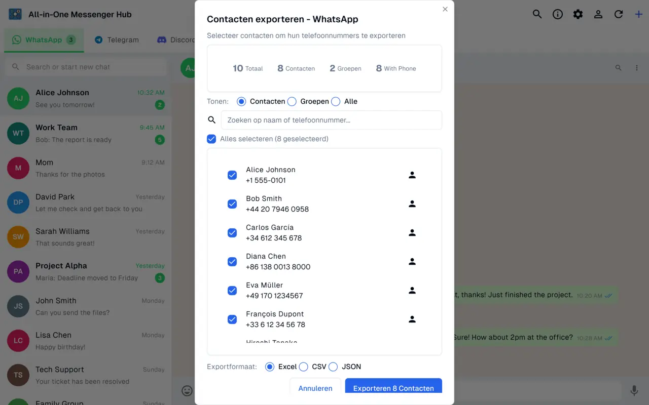
Task: Switch to the WhatsApp tab
Action: [44, 40]
